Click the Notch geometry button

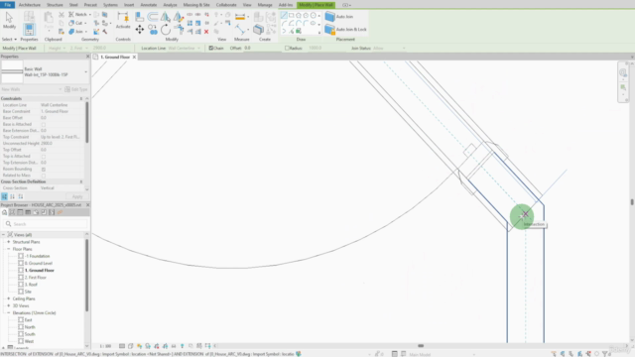(78, 15)
